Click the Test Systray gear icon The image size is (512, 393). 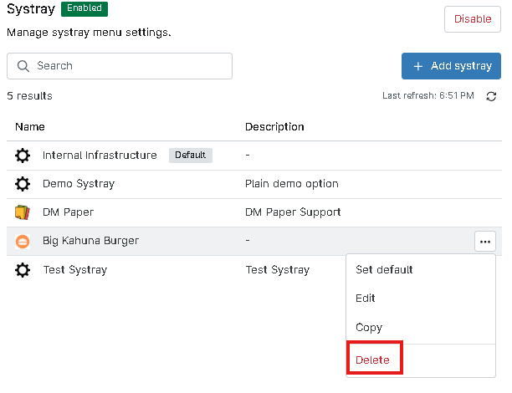click(x=23, y=270)
